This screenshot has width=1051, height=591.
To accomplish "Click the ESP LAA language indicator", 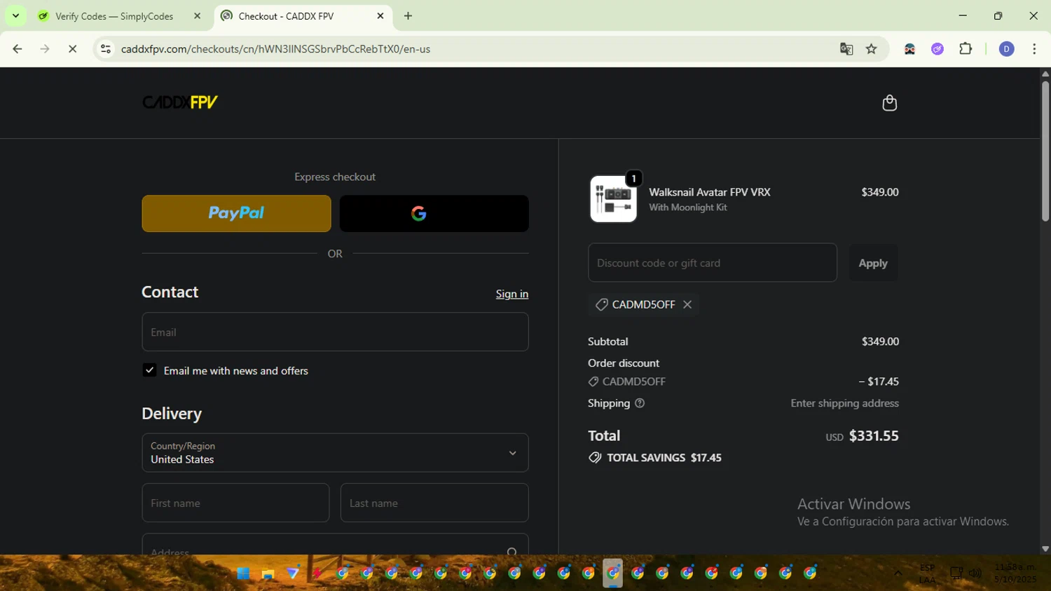I will (927, 573).
